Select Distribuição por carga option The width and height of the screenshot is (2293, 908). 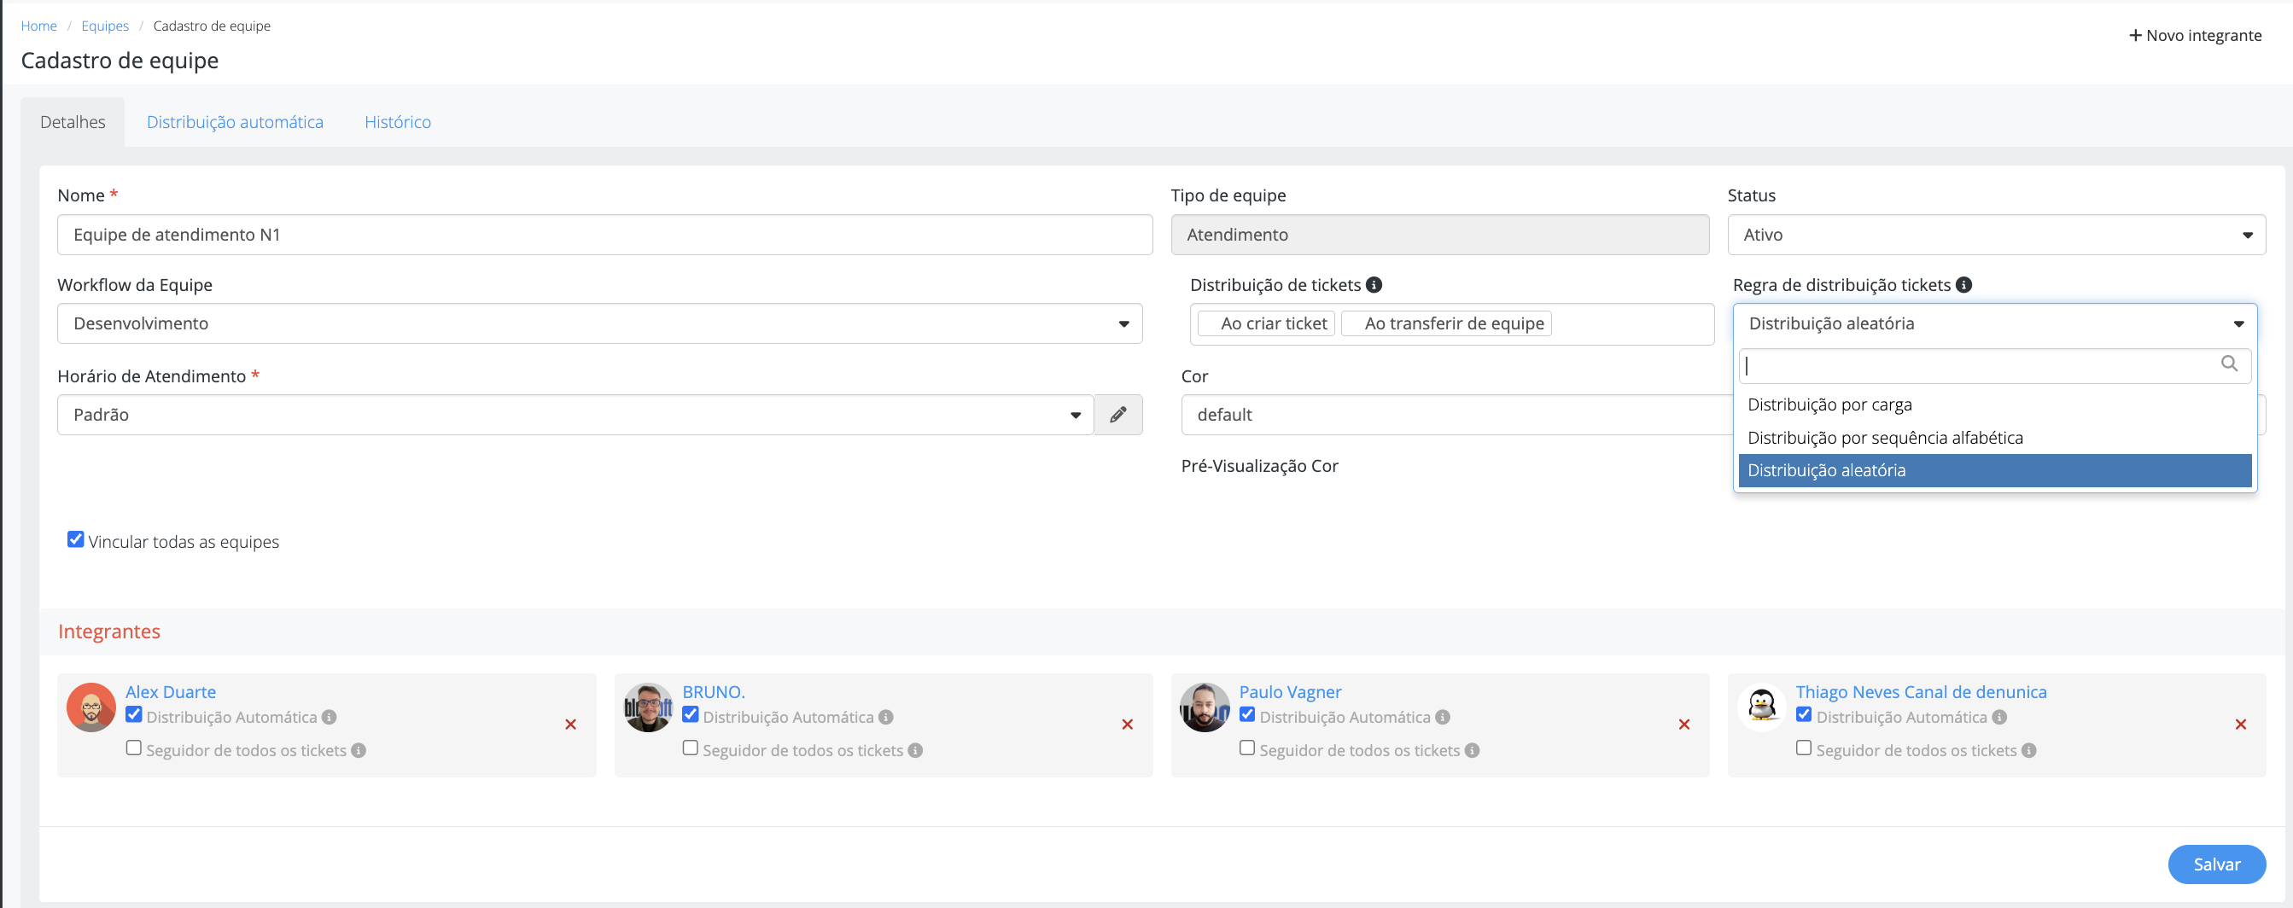(1995, 405)
